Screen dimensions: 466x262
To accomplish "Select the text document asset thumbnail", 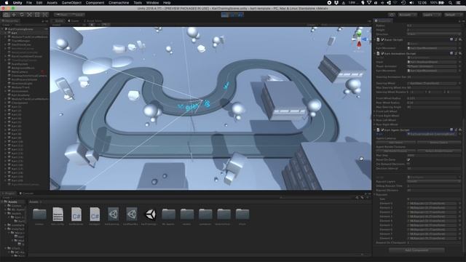I will (58, 214).
